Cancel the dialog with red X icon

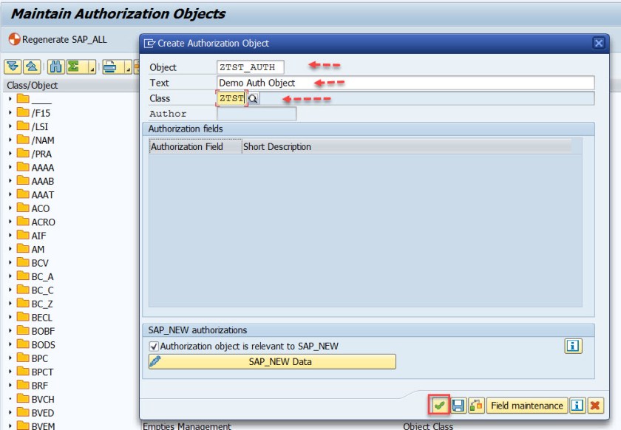595,405
